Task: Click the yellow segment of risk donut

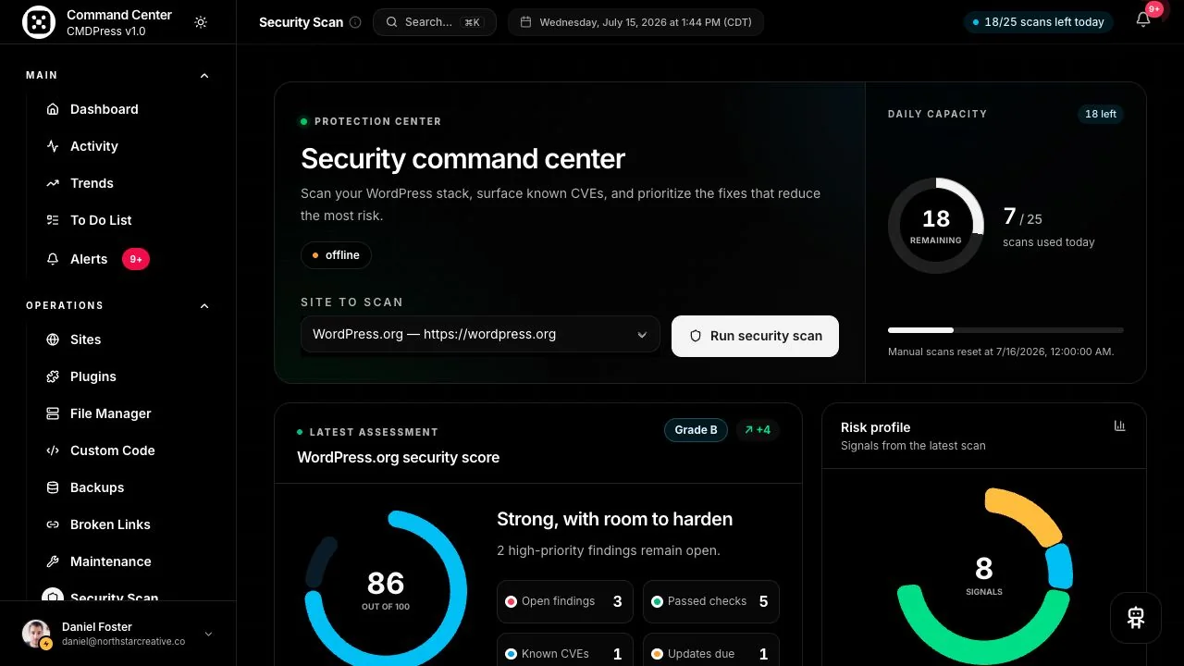Action: click(x=1026, y=513)
